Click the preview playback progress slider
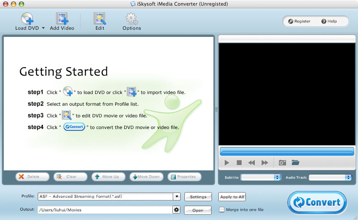The image size is (358, 220). pos(287,151)
